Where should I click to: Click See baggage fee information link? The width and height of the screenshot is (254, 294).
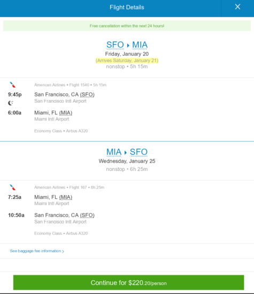pyautogui.click(x=35, y=251)
